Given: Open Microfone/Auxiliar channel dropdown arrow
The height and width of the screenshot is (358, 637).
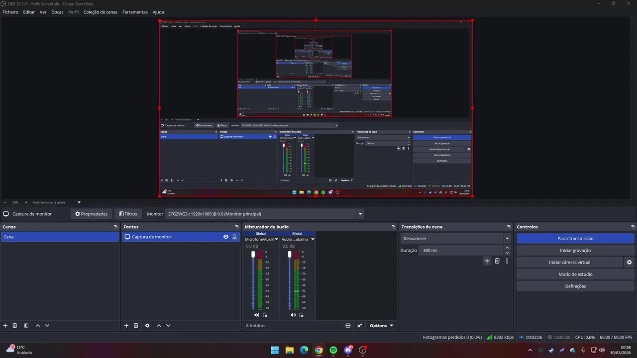Looking at the screenshot, I should tap(276, 239).
